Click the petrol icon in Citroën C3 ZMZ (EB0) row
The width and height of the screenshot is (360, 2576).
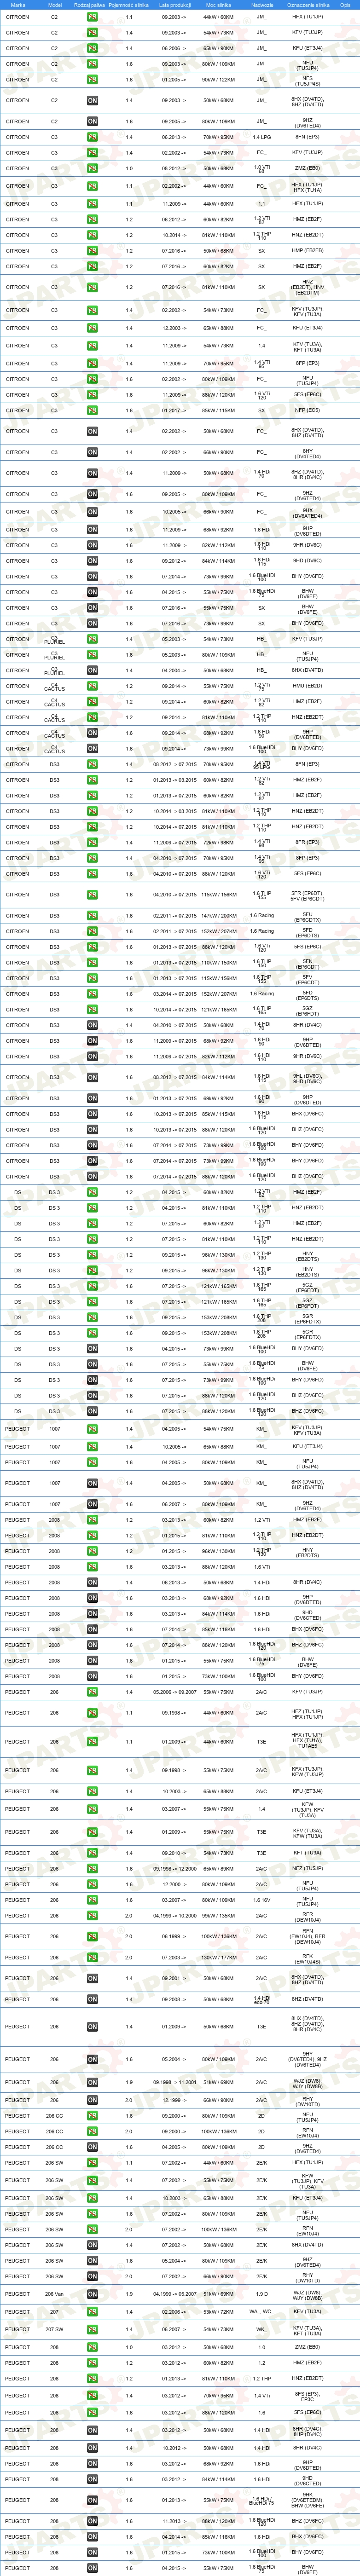click(x=92, y=169)
